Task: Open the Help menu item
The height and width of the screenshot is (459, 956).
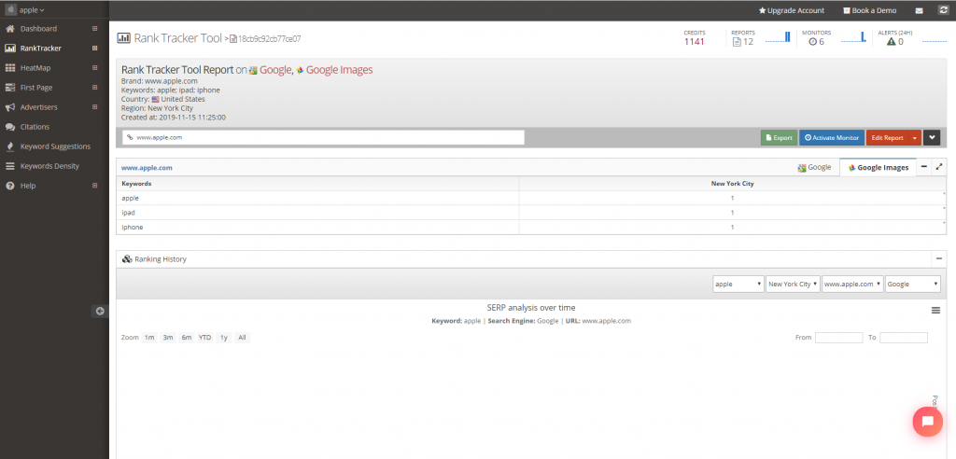Action: pyautogui.click(x=28, y=186)
